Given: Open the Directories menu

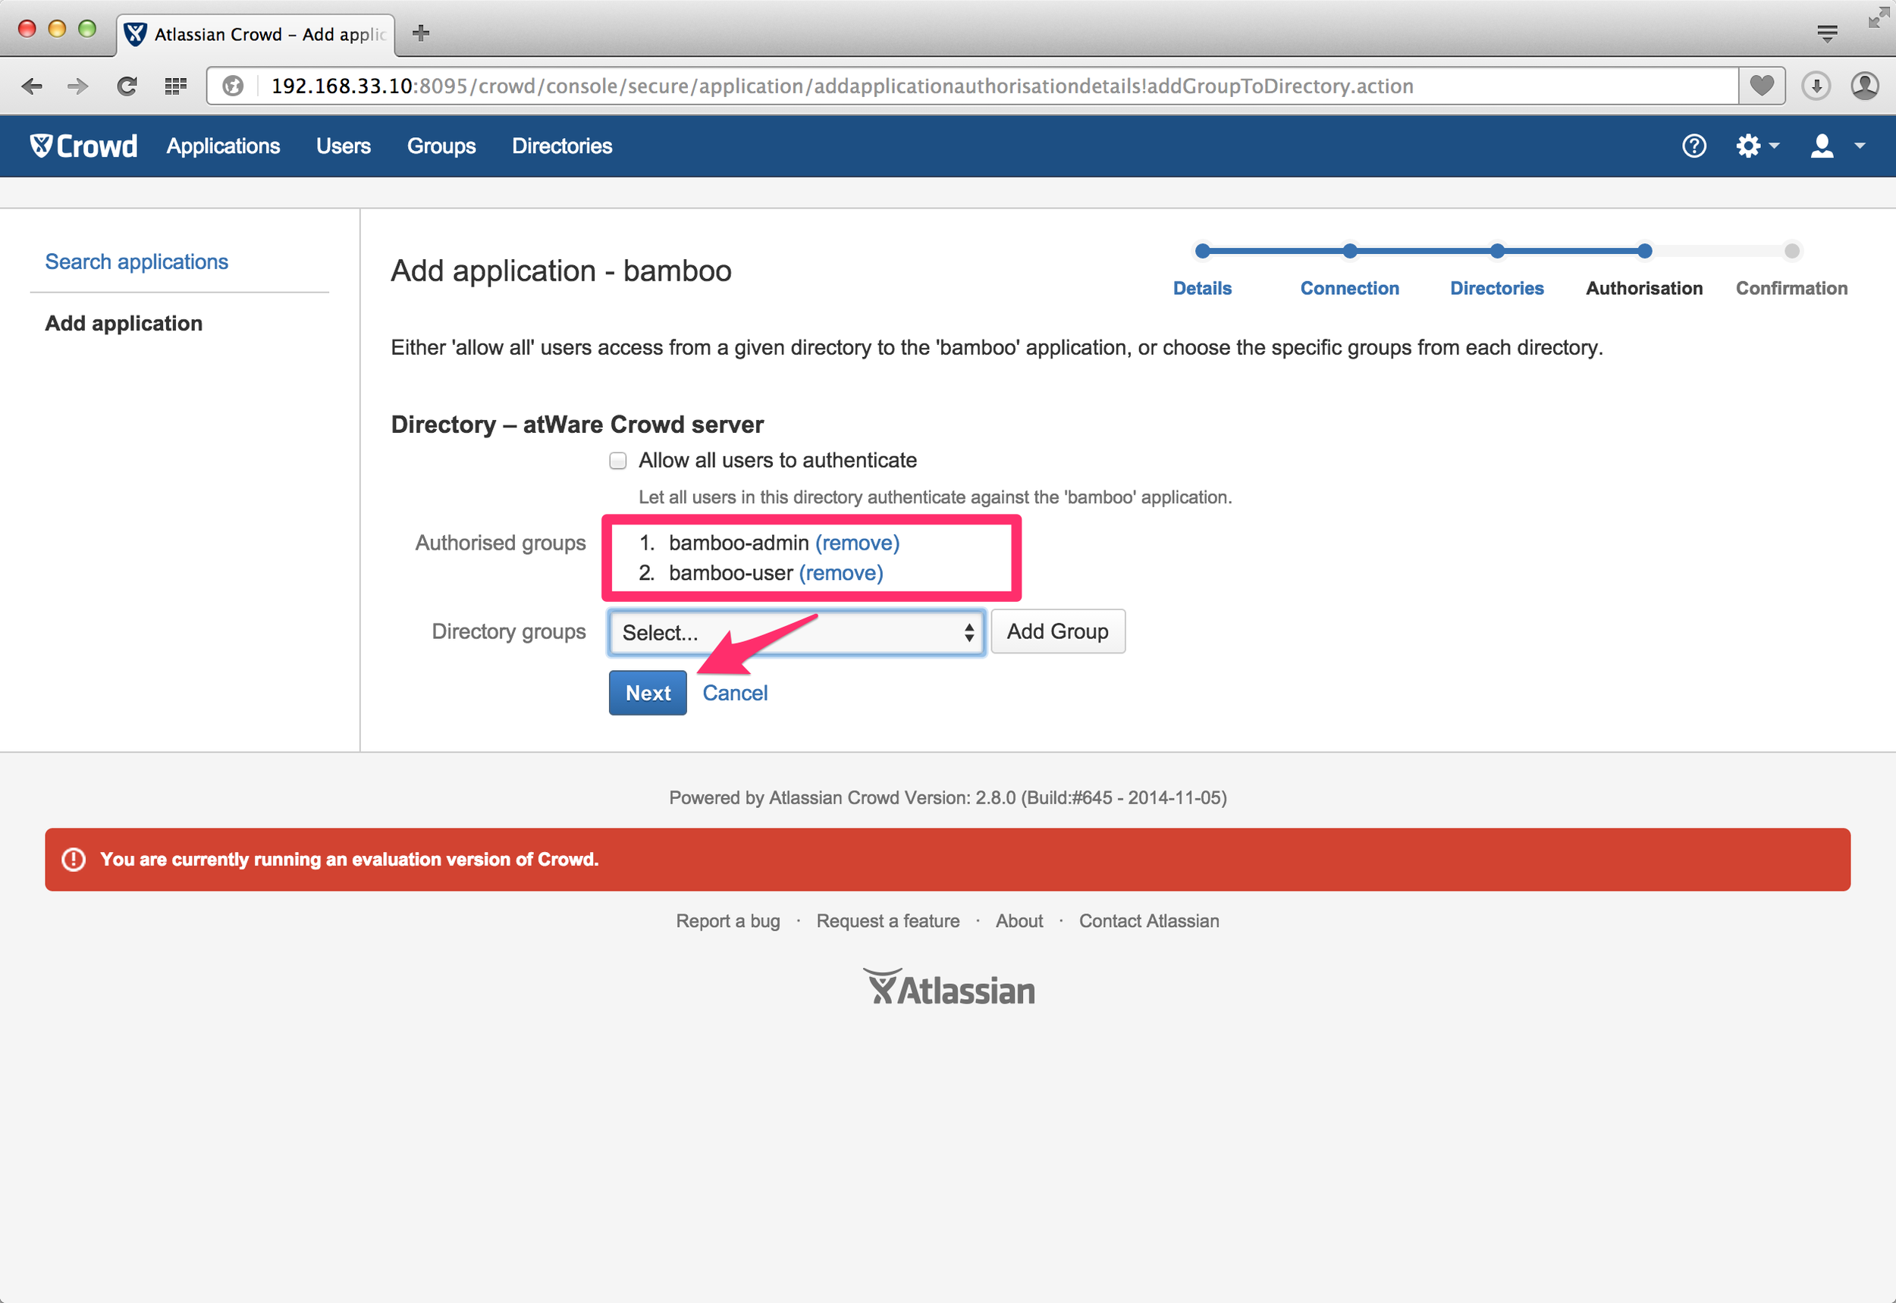Looking at the screenshot, I should [562, 146].
